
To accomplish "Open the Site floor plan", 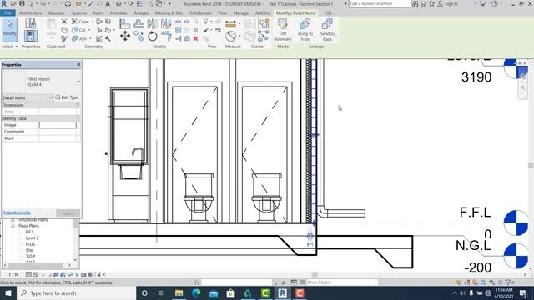I will [29, 250].
